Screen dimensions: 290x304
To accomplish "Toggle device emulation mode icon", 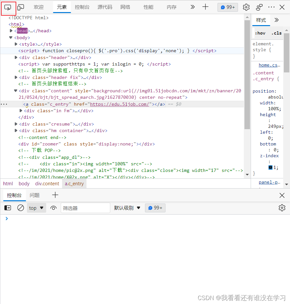I will coord(21,8).
